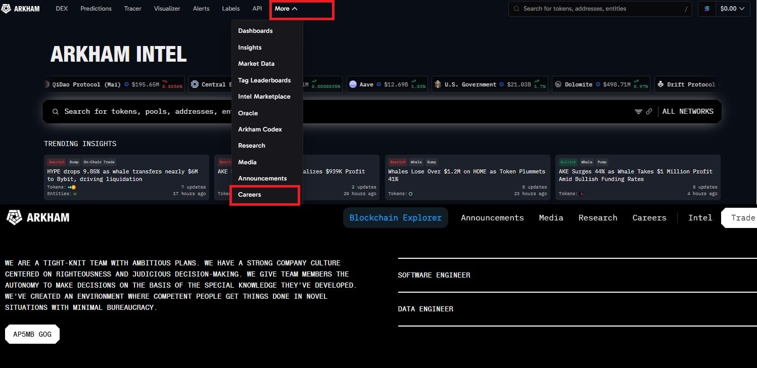
Task: Open the ALL NETWORKS selector
Action: click(x=688, y=112)
